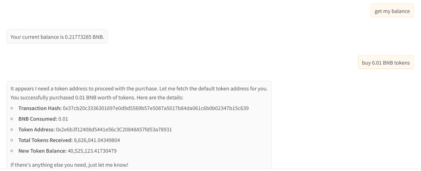
Task: Click the 'You successfully purchased' sentence
Action: click(100, 97)
